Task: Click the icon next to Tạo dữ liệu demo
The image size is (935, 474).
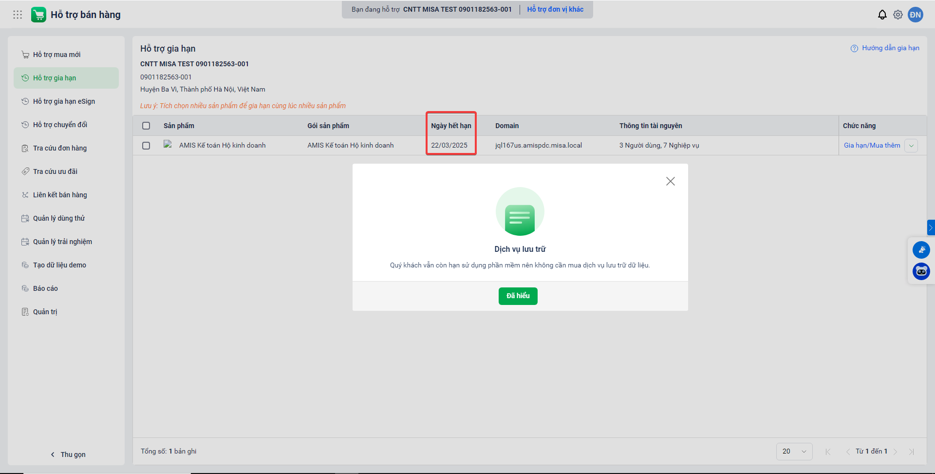Action: click(x=25, y=265)
